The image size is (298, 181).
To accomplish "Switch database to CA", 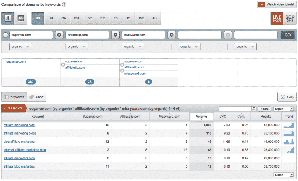I will pyautogui.click(x=64, y=18).
